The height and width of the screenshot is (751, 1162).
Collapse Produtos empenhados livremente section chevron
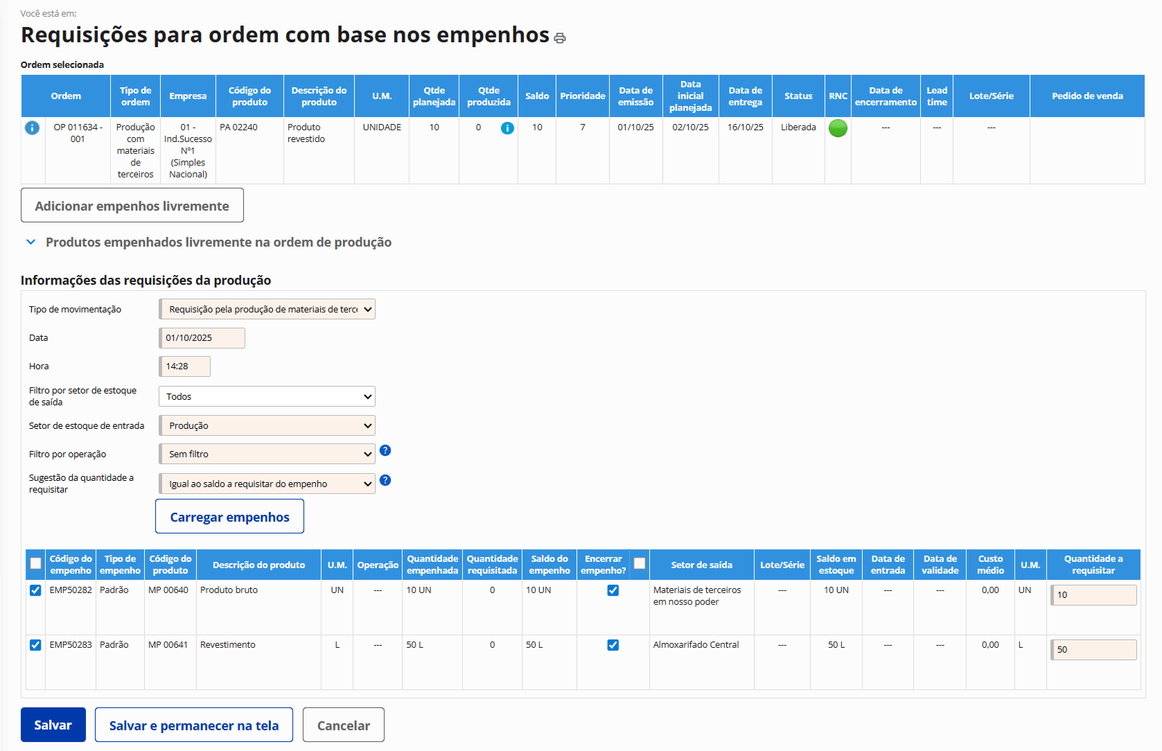pos(31,242)
